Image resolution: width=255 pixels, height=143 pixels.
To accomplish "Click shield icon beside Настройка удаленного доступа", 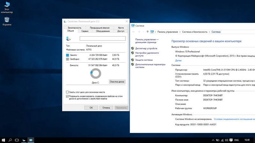I will point(133,53).
